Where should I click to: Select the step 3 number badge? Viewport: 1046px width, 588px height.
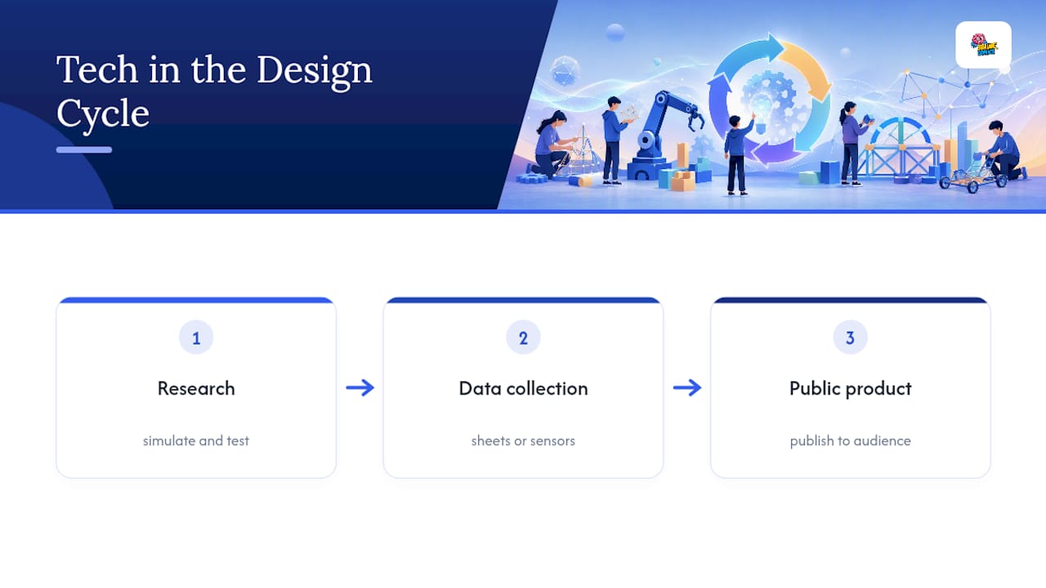click(850, 337)
